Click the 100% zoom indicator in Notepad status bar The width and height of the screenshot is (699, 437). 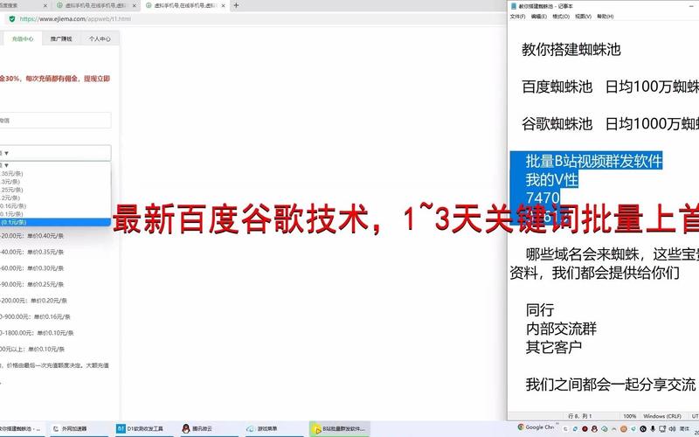(x=629, y=416)
